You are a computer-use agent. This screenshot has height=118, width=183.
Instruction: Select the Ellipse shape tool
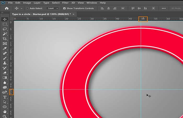click(x=5, y=107)
